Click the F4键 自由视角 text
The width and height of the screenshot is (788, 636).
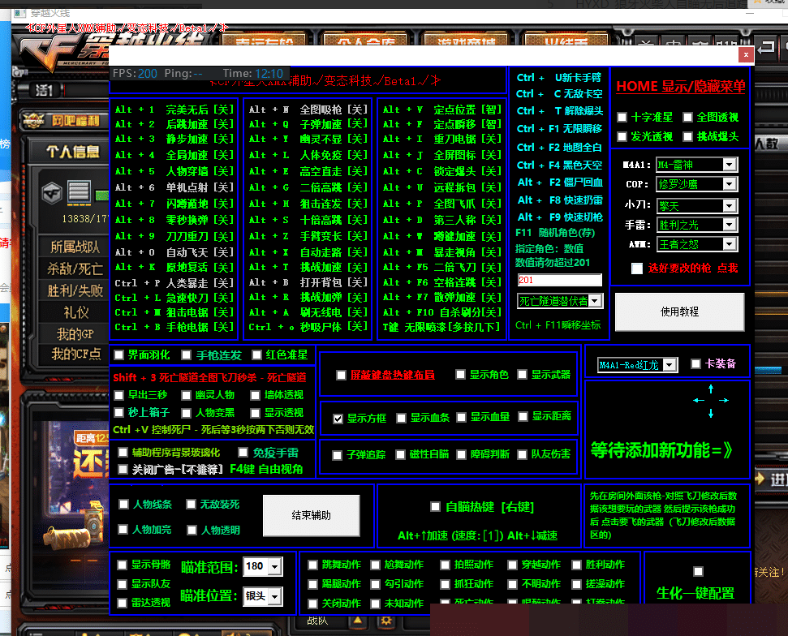[x=266, y=469]
